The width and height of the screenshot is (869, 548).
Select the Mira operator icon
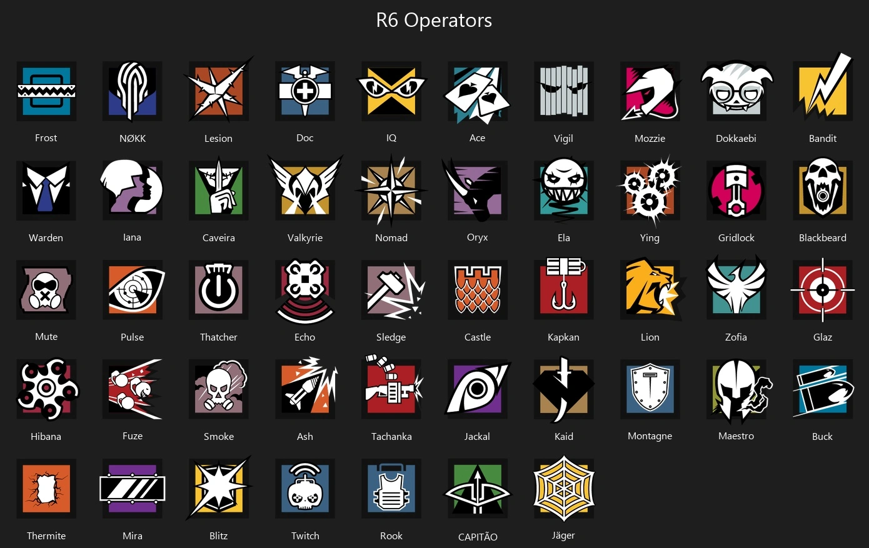click(133, 489)
